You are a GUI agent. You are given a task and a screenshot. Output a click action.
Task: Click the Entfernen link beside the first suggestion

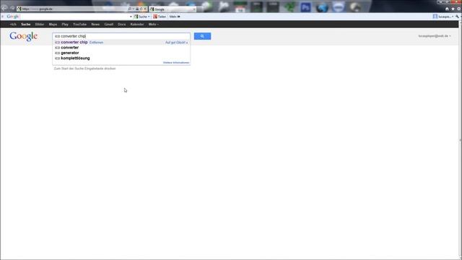click(x=96, y=43)
